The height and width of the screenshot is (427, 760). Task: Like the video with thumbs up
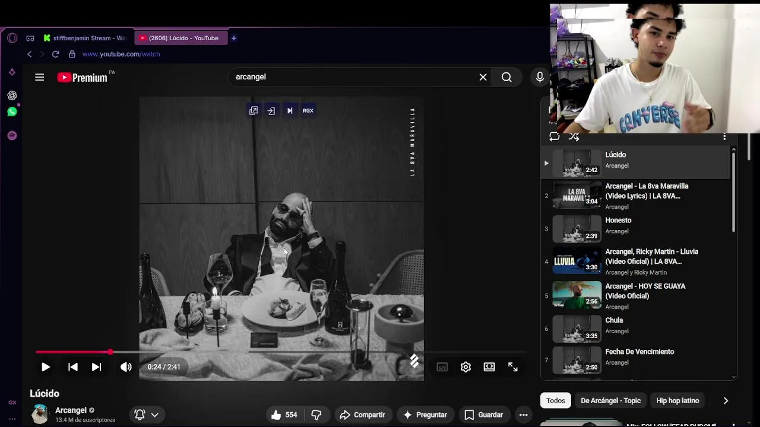click(x=284, y=415)
